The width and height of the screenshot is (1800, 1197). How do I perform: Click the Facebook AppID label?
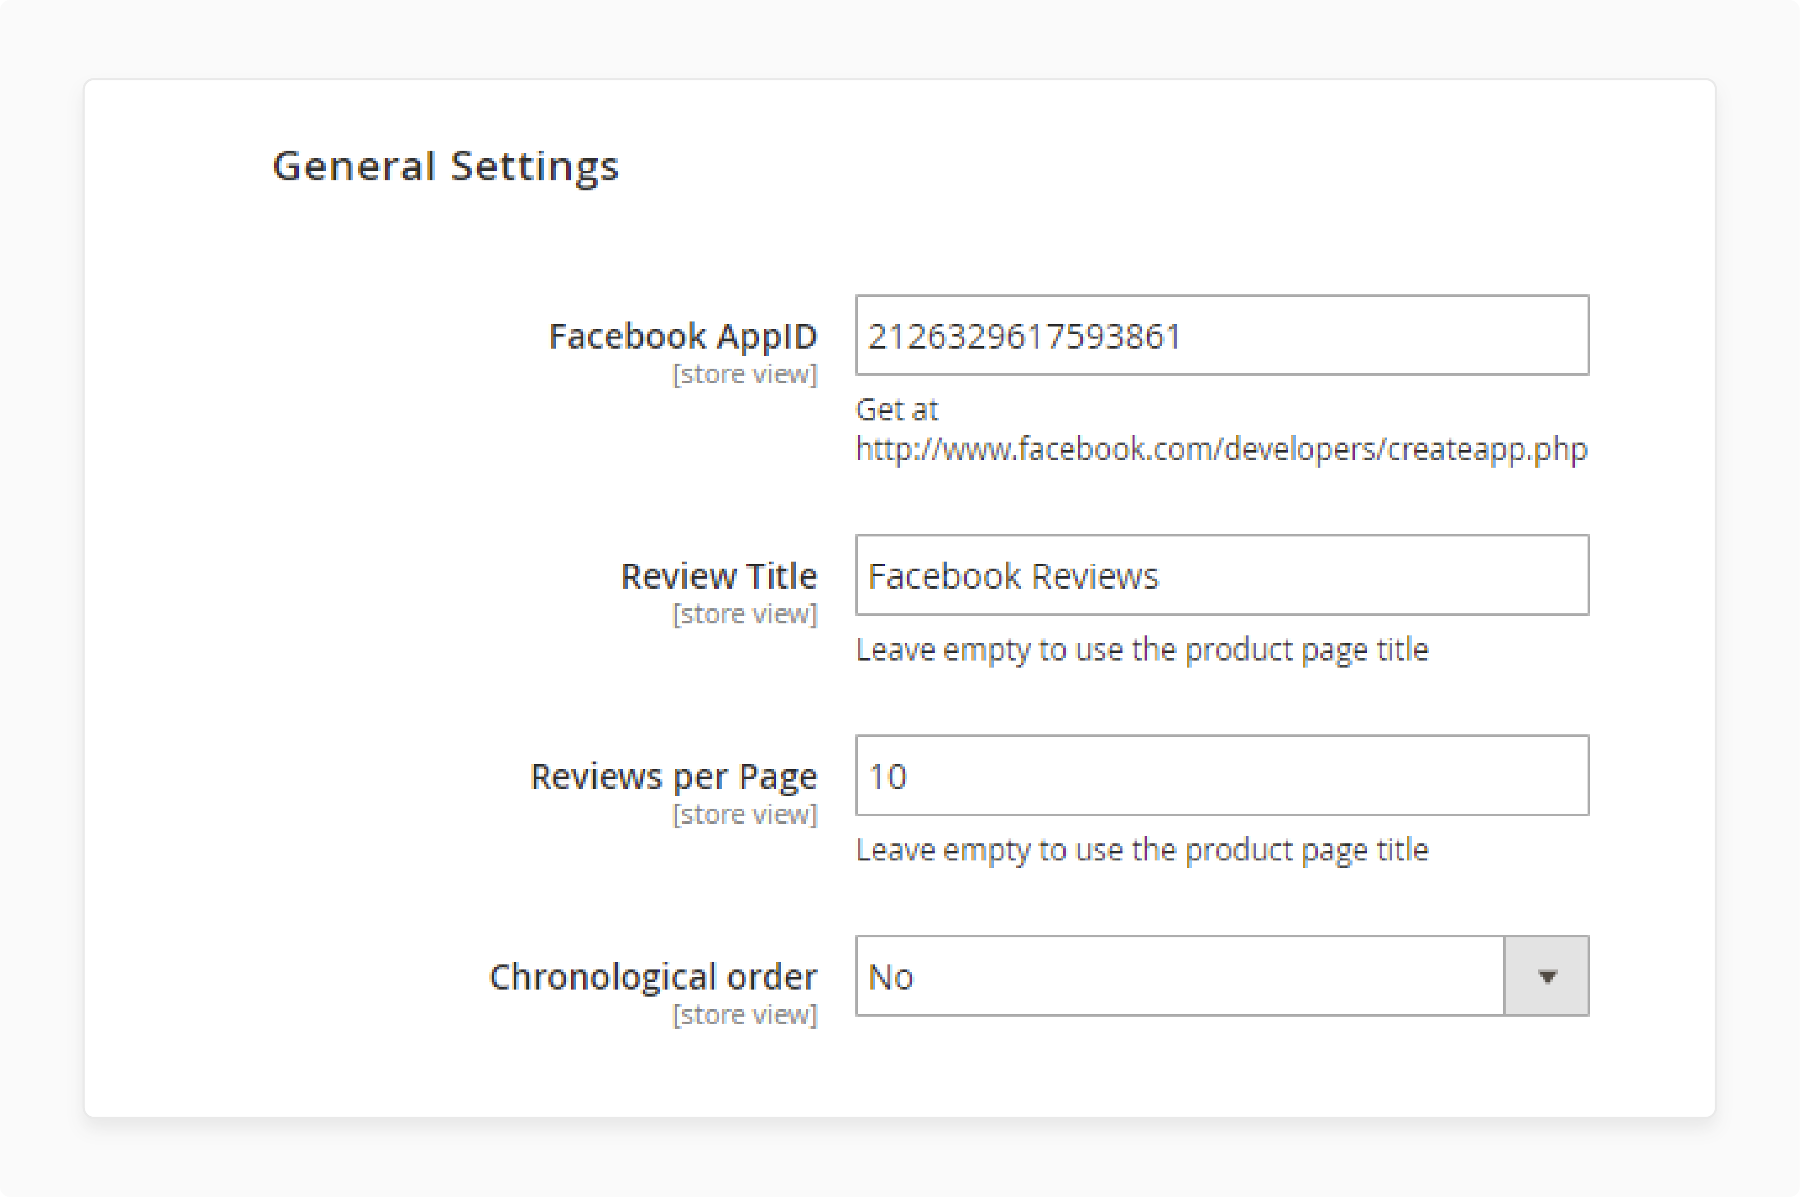(683, 337)
